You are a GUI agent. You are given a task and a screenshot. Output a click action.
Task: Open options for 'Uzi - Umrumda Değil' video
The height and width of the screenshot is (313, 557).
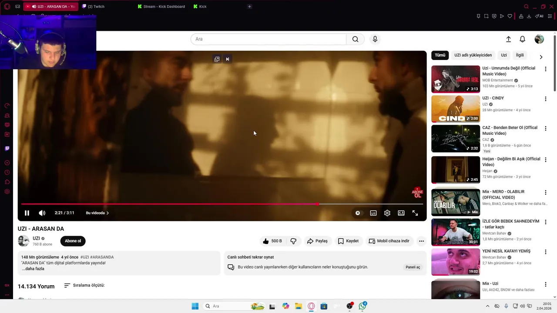(x=545, y=69)
